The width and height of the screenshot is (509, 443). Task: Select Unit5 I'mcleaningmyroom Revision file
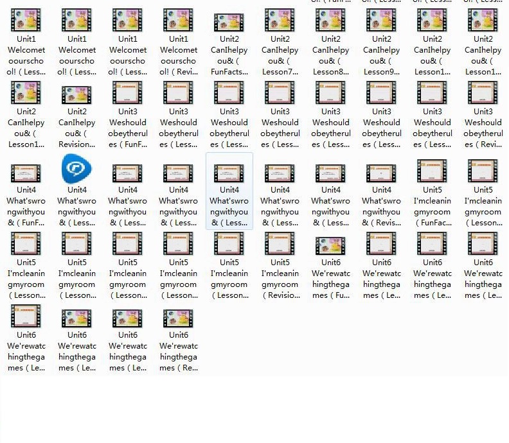coord(280,244)
